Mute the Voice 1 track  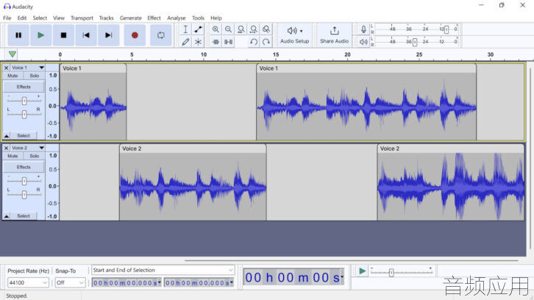point(13,76)
